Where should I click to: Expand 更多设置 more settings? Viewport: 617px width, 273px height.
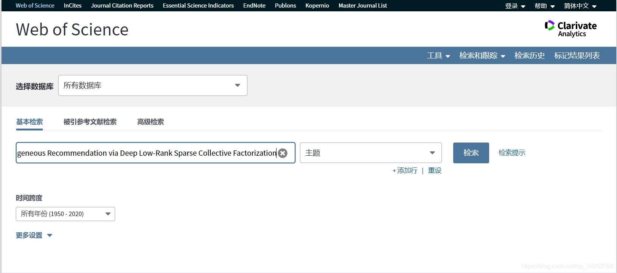tap(34, 235)
